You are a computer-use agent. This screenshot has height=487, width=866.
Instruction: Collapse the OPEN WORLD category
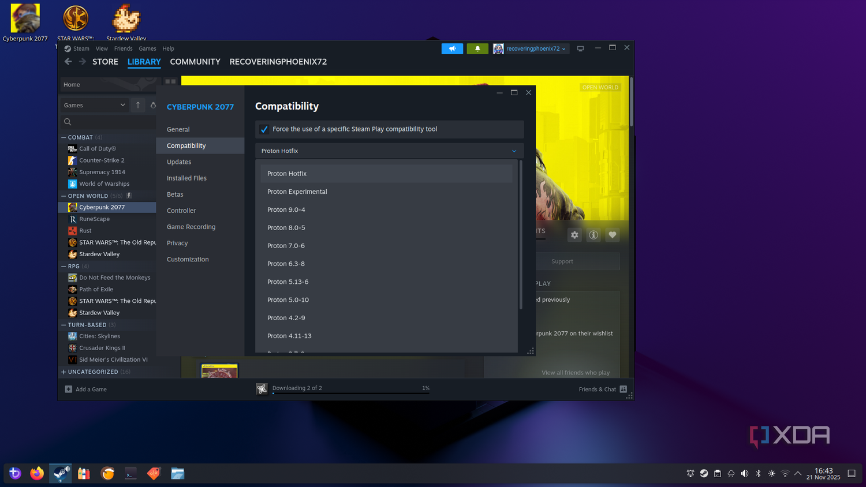tap(64, 196)
